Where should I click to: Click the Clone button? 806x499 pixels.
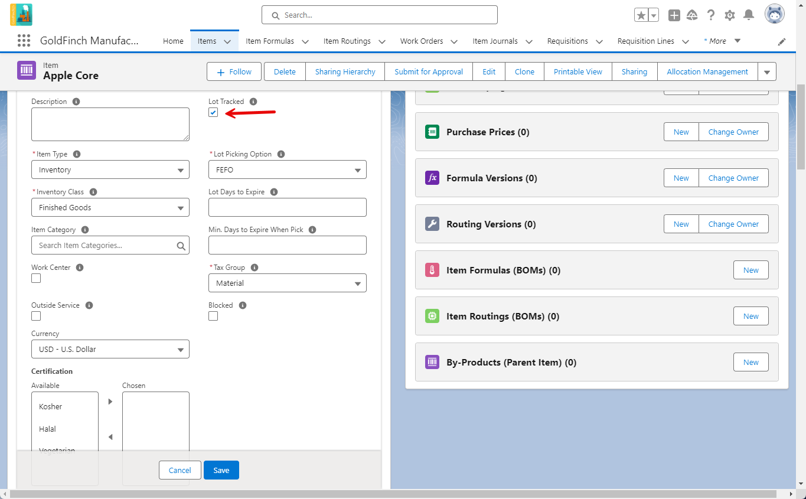point(524,71)
